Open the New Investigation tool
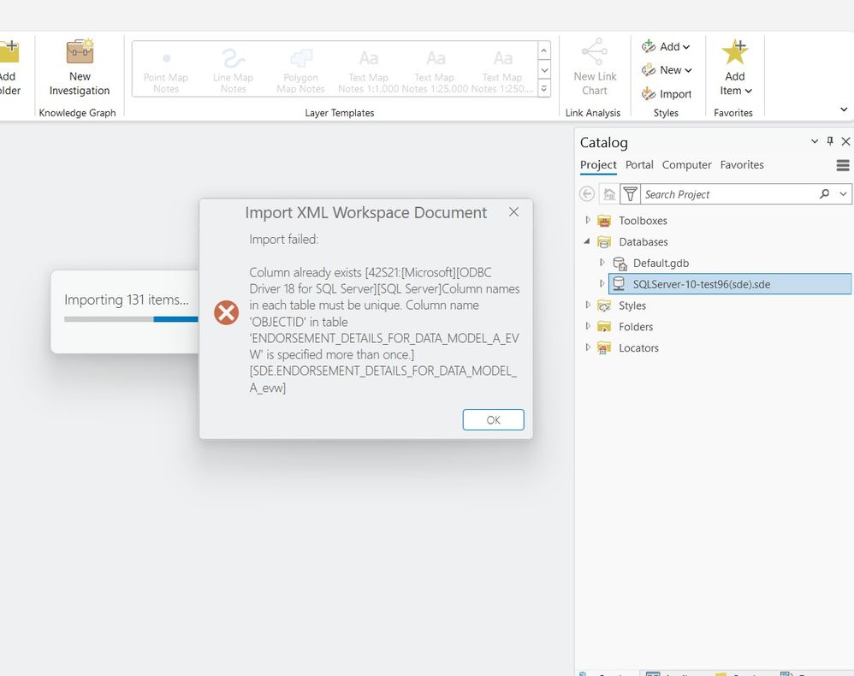Image resolution: width=854 pixels, height=676 pixels. (x=80, y=68)
